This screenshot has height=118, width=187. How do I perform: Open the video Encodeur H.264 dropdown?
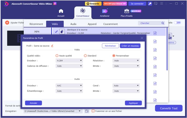[x=69, y=60]
